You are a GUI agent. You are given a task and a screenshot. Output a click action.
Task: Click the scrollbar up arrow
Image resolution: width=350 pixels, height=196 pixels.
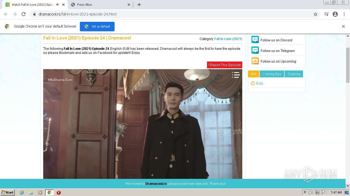click(x=348, y=36)
